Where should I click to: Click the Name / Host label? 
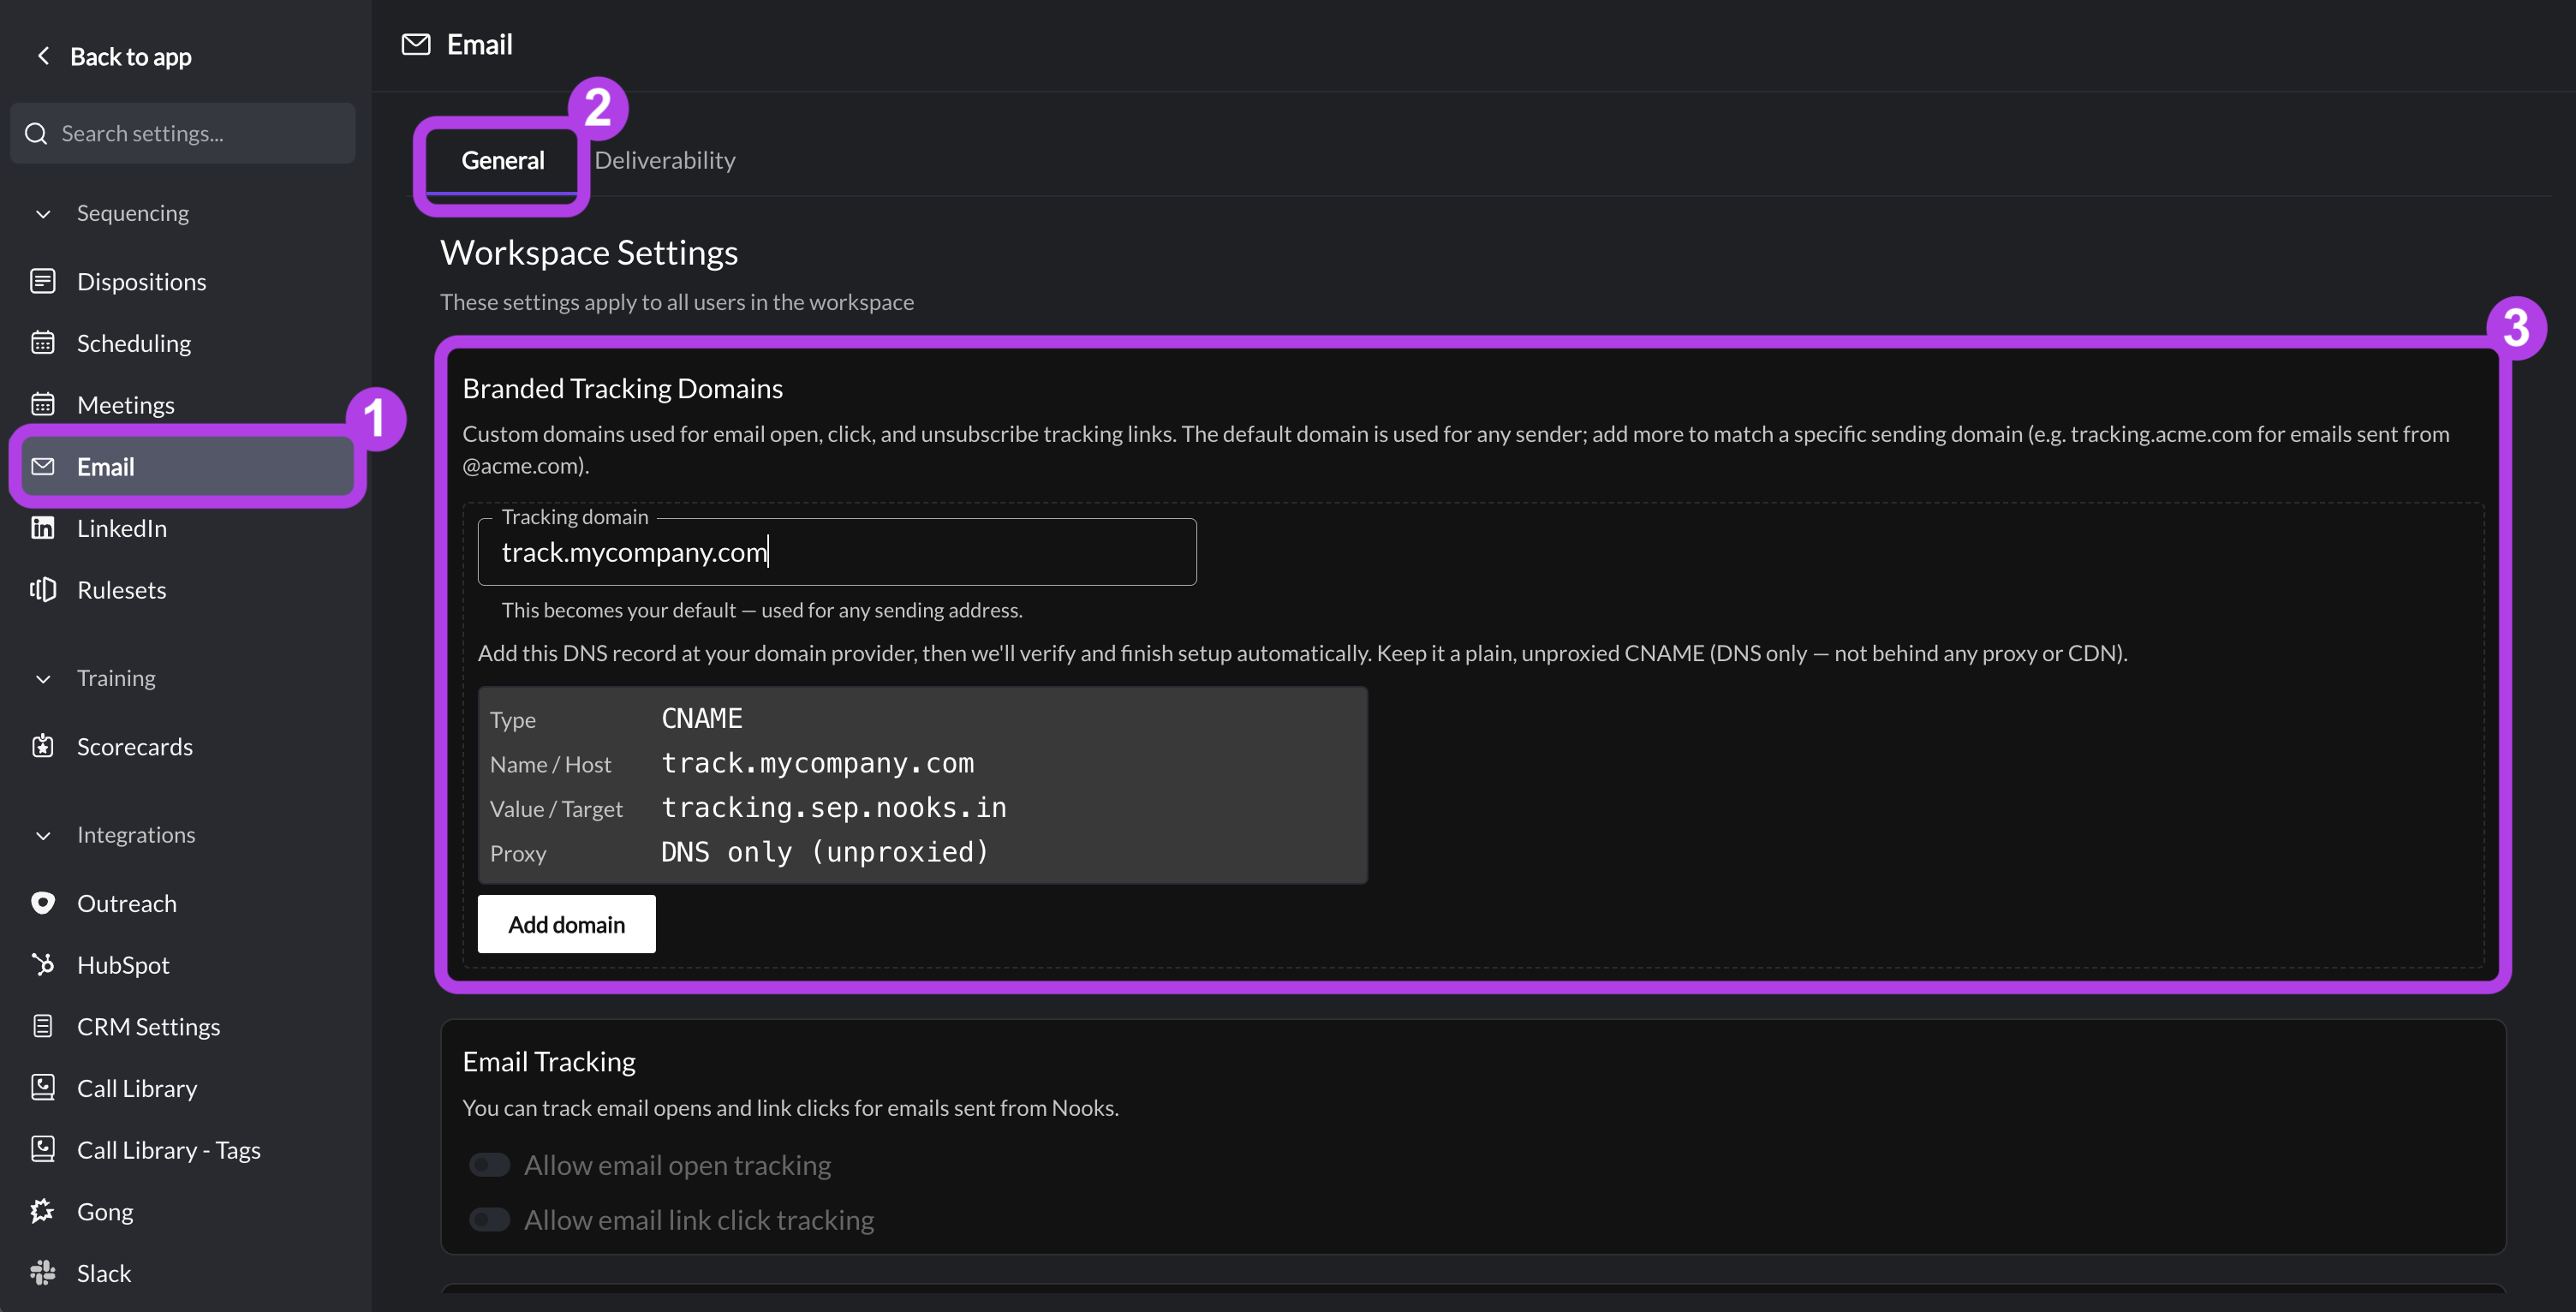550,764
